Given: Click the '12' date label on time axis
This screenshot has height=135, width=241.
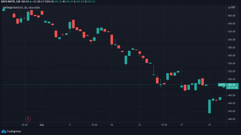Looking at the screenshot, I should tap(139, 125).
